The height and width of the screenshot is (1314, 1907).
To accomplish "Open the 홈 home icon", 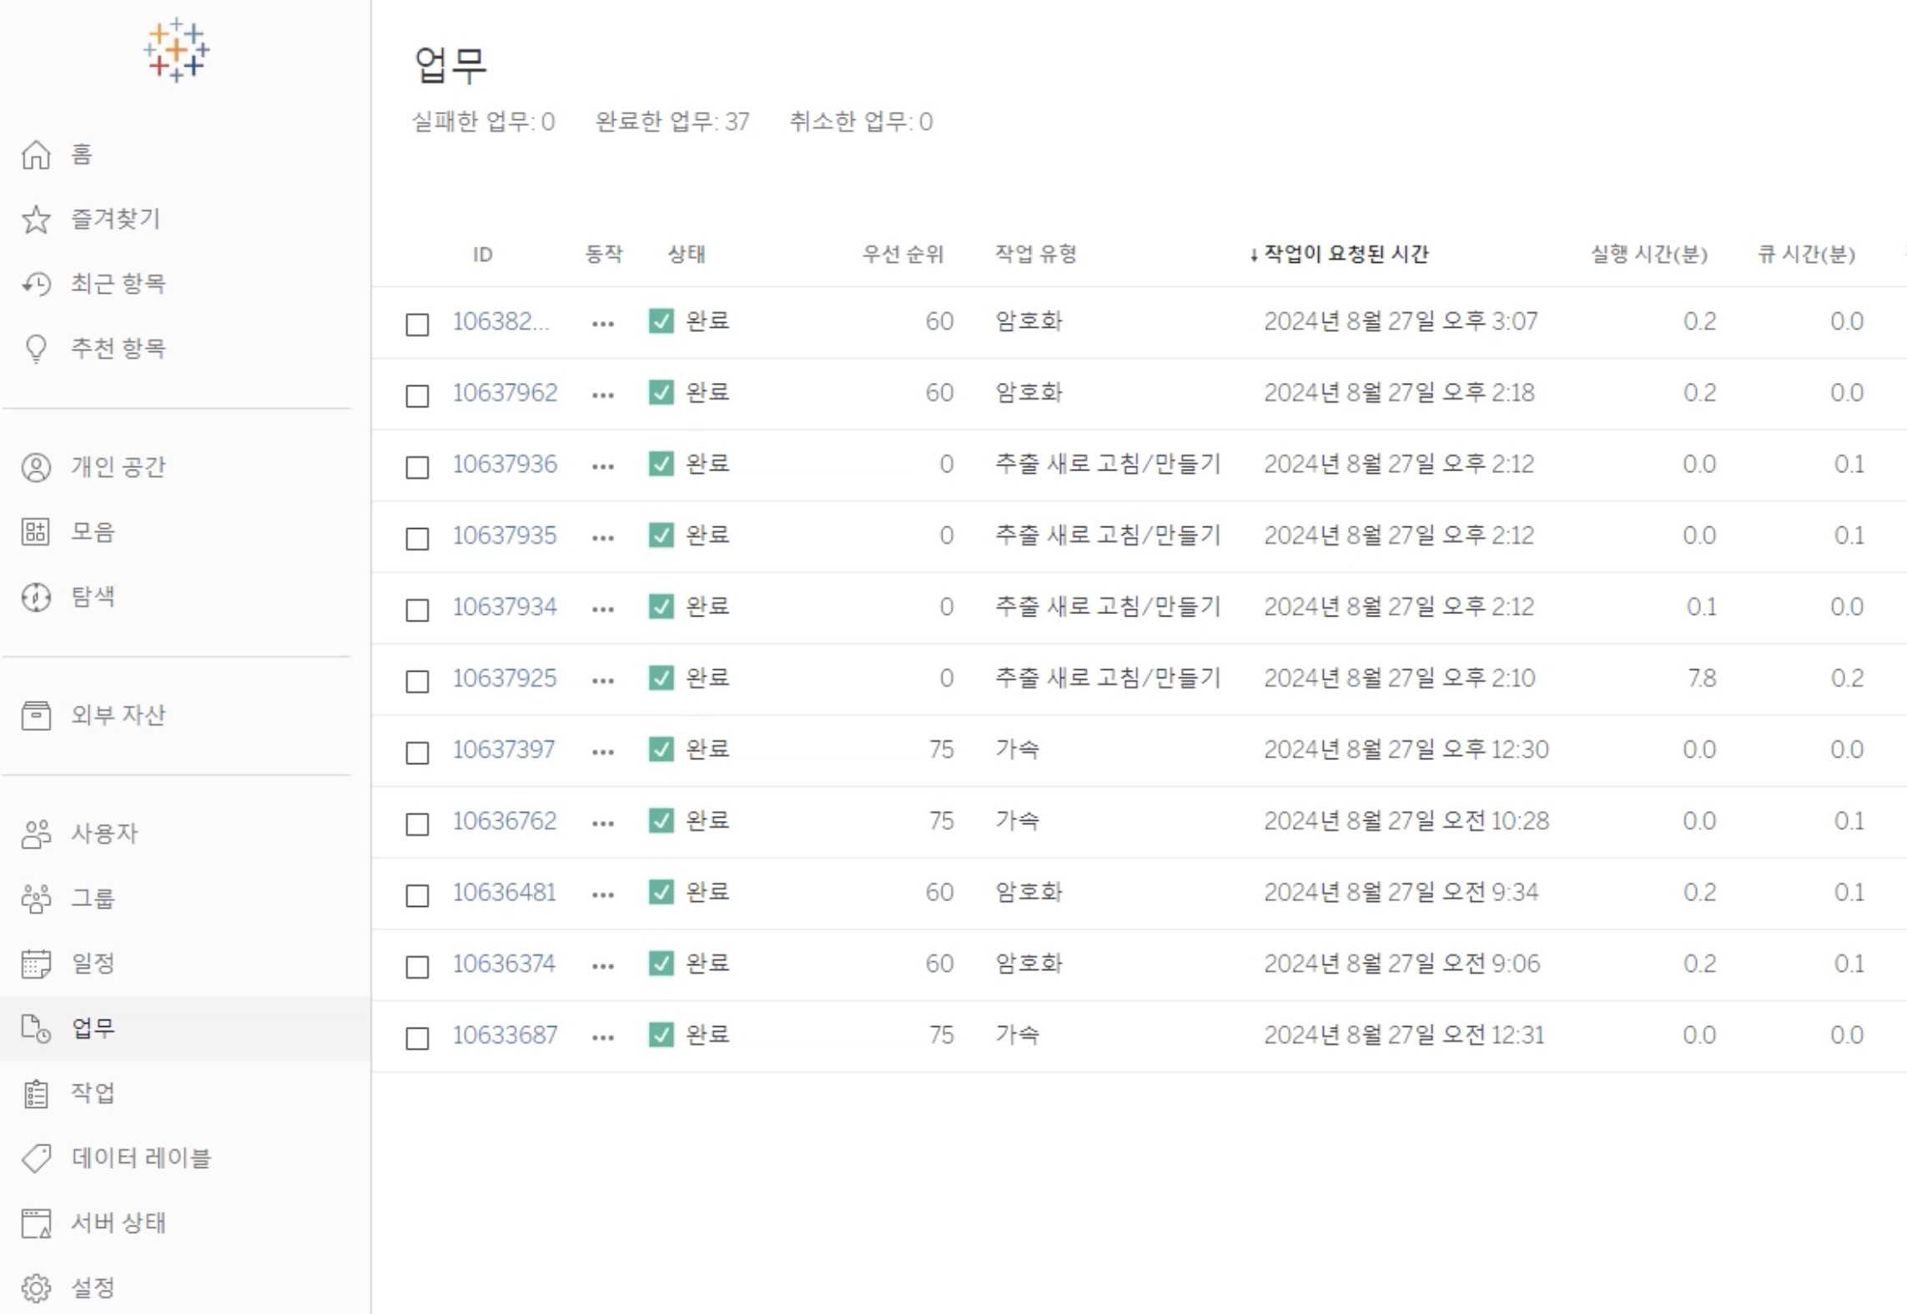I will click(36, 154).
